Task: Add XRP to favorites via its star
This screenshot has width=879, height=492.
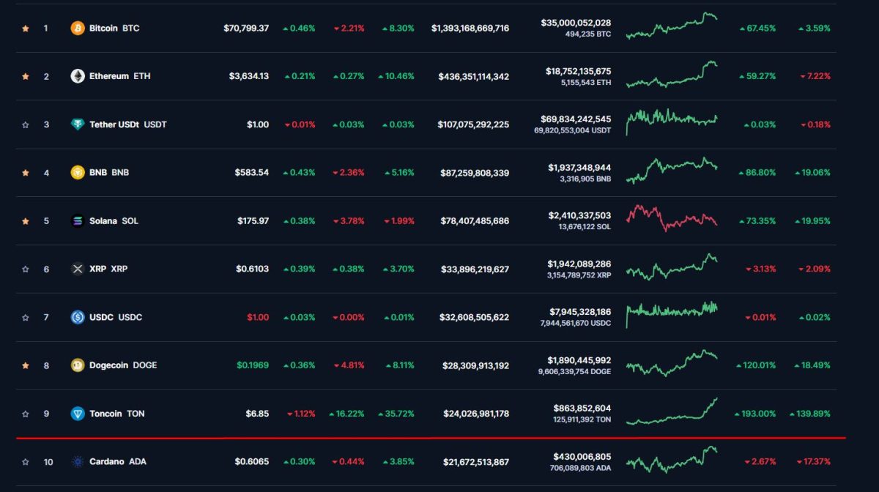Action: [x=25, y=269]
